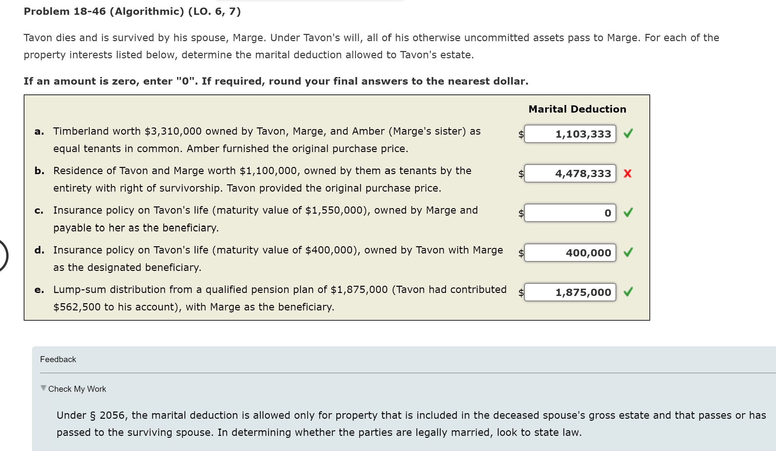Image resolution: width=776 pixels, height=451 pixels.
Task: Select the 1,875,000 answer field
Action: click(x=570, y=292)
